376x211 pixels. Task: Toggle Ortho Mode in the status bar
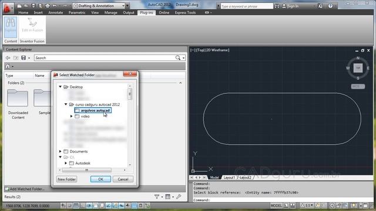point(82,206)
